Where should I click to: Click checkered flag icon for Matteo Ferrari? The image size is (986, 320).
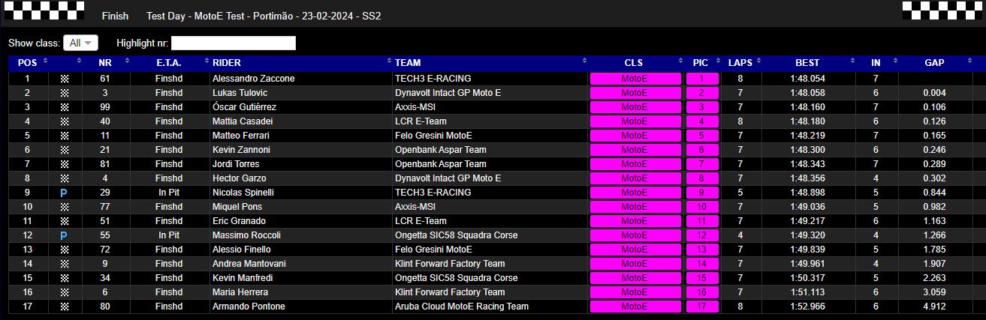tap(65, 136)
